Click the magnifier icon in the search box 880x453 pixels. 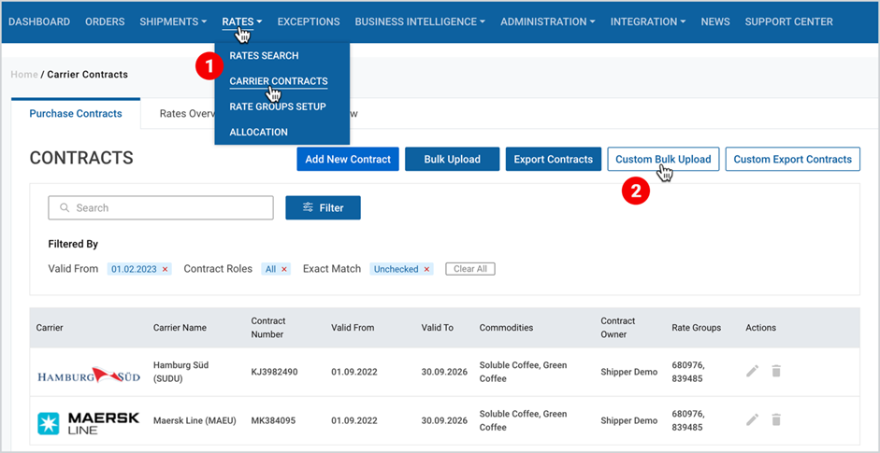(x=65, y=208)
